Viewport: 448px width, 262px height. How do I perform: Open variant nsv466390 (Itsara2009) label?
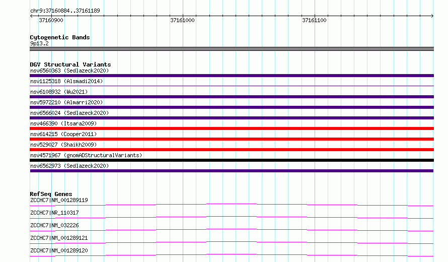63,123
